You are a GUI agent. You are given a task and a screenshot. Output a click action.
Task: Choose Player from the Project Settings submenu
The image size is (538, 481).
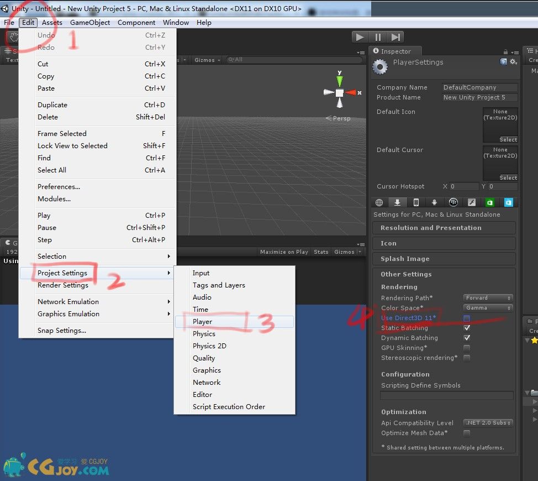click(x=202, y=322)
